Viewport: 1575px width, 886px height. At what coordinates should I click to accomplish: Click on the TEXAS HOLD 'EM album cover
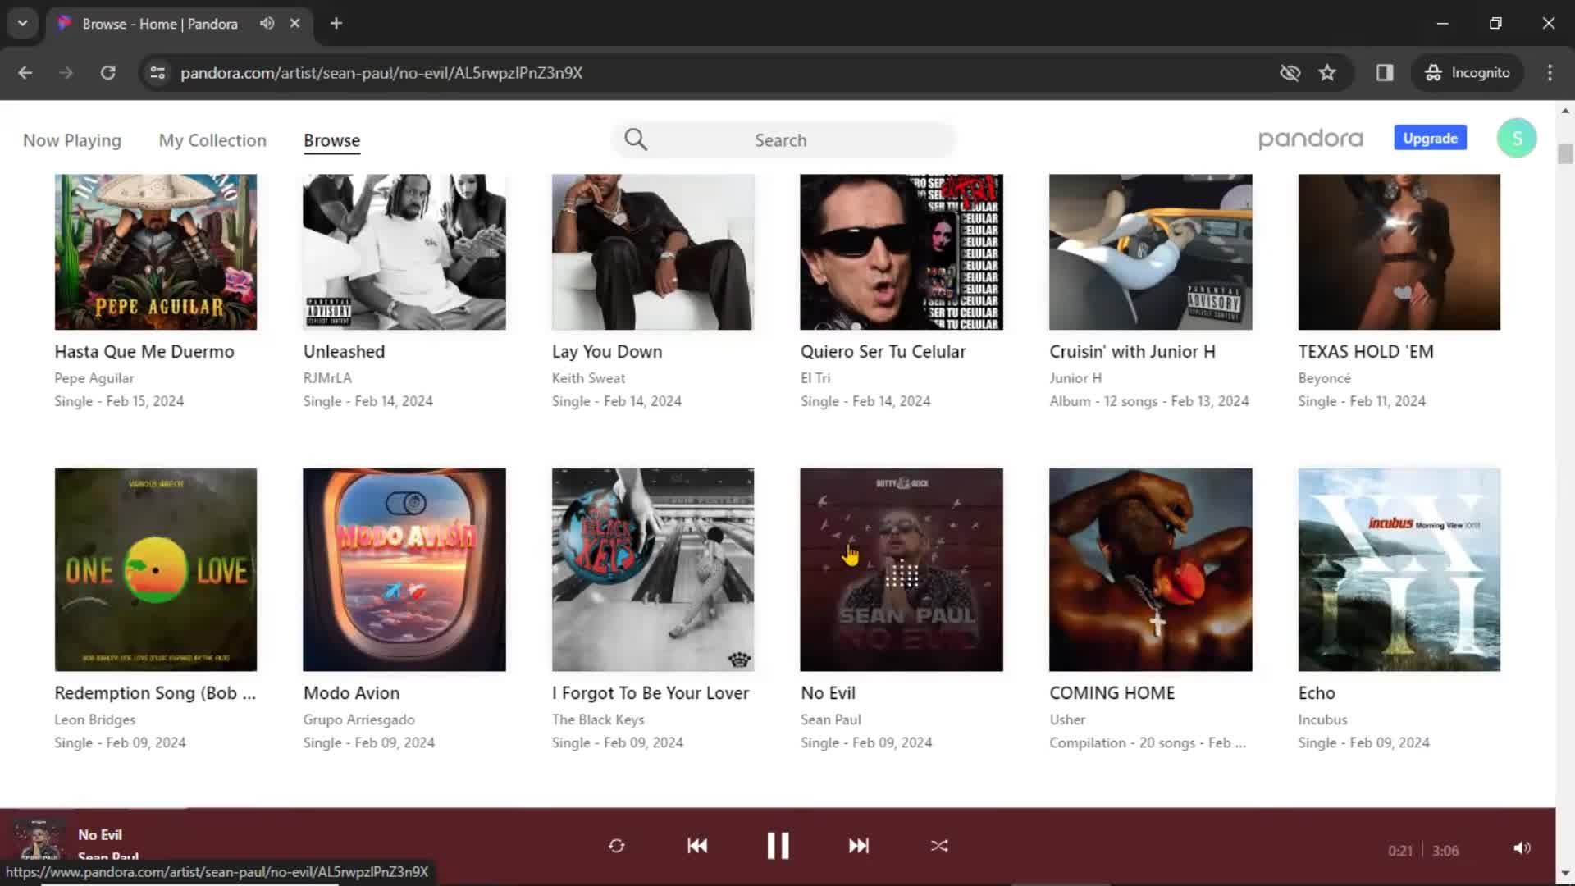click(1399, 251)
